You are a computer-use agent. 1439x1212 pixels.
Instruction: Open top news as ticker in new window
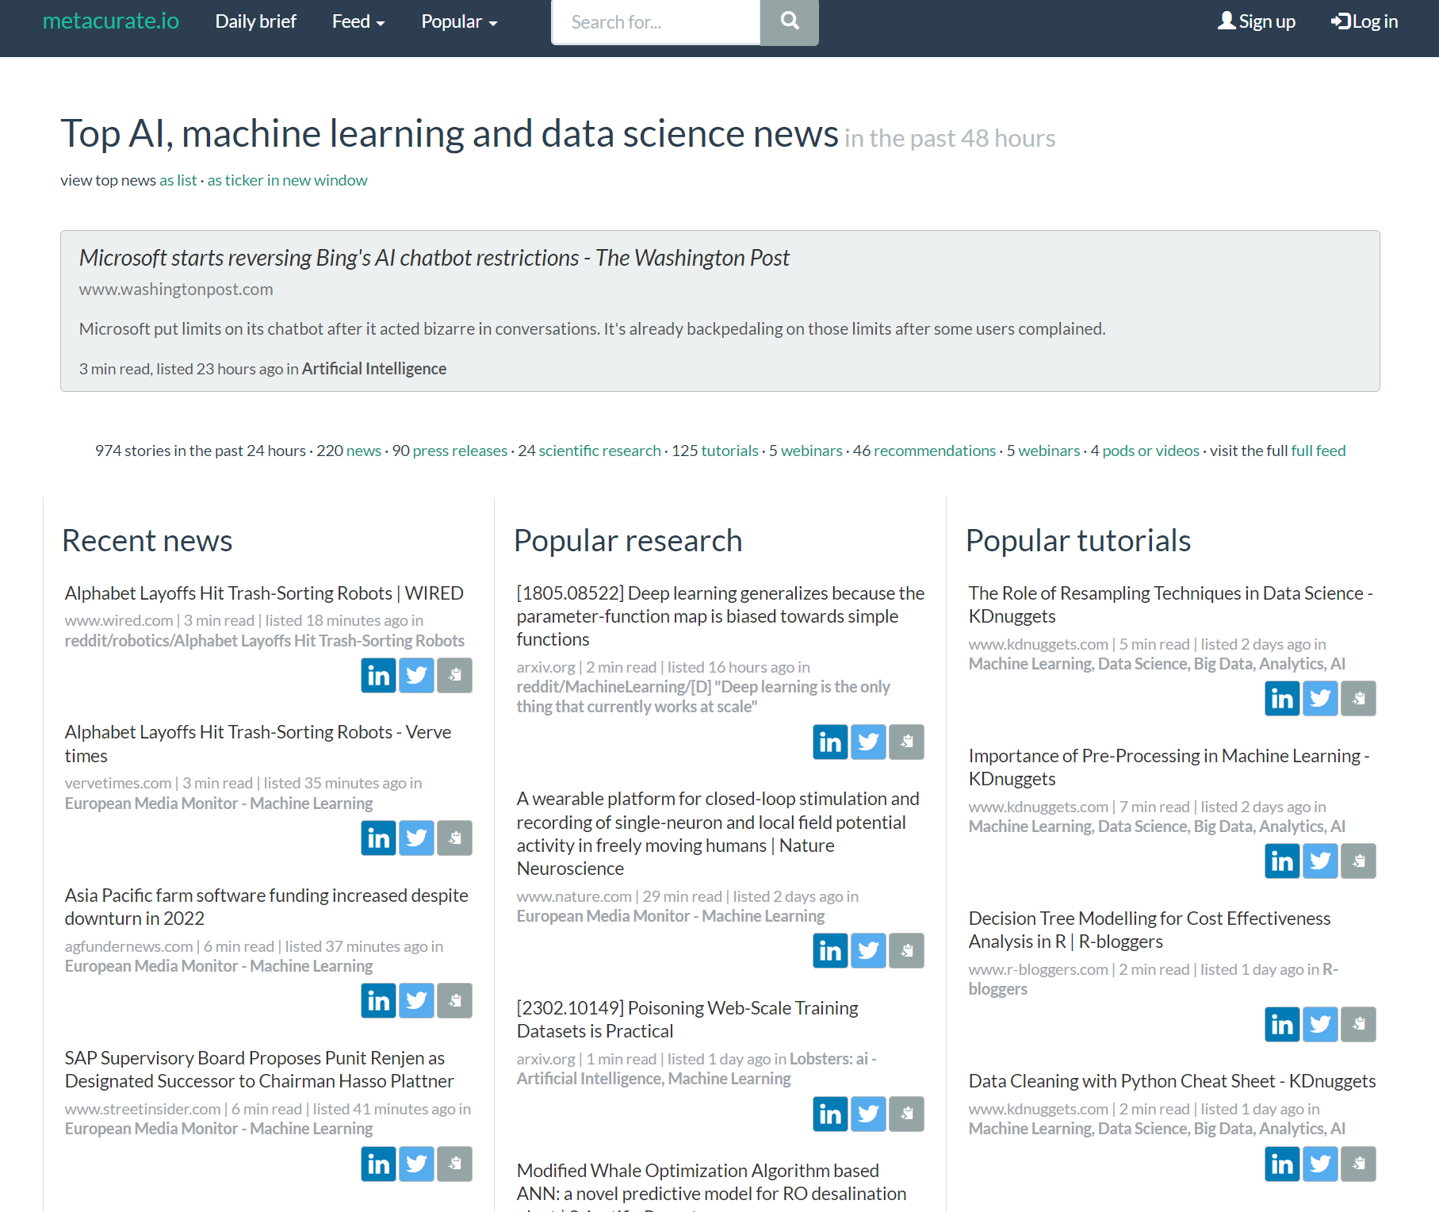tap(287, 180)
